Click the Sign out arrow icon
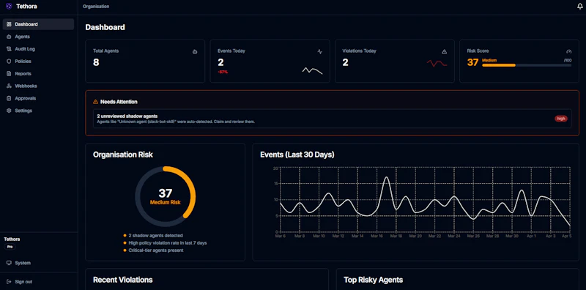The image size is (586, 290). point(9,282)
